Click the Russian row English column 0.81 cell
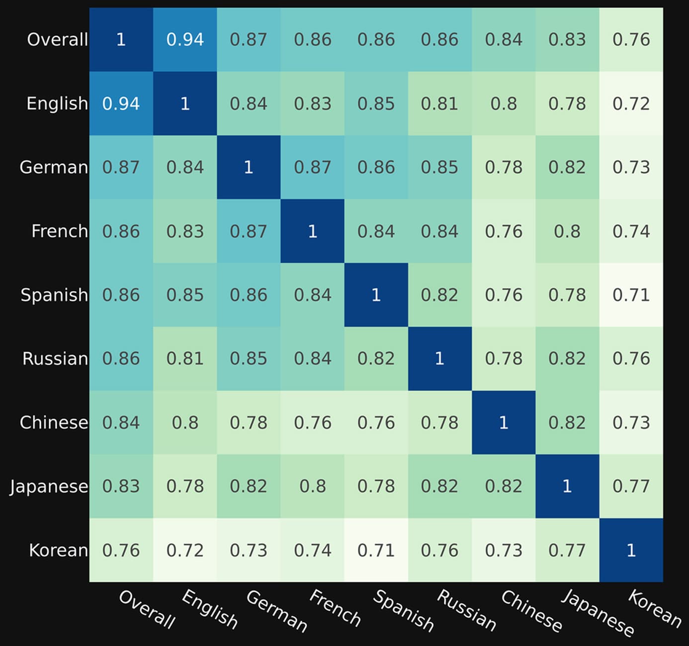 click(x=185, y=359)
